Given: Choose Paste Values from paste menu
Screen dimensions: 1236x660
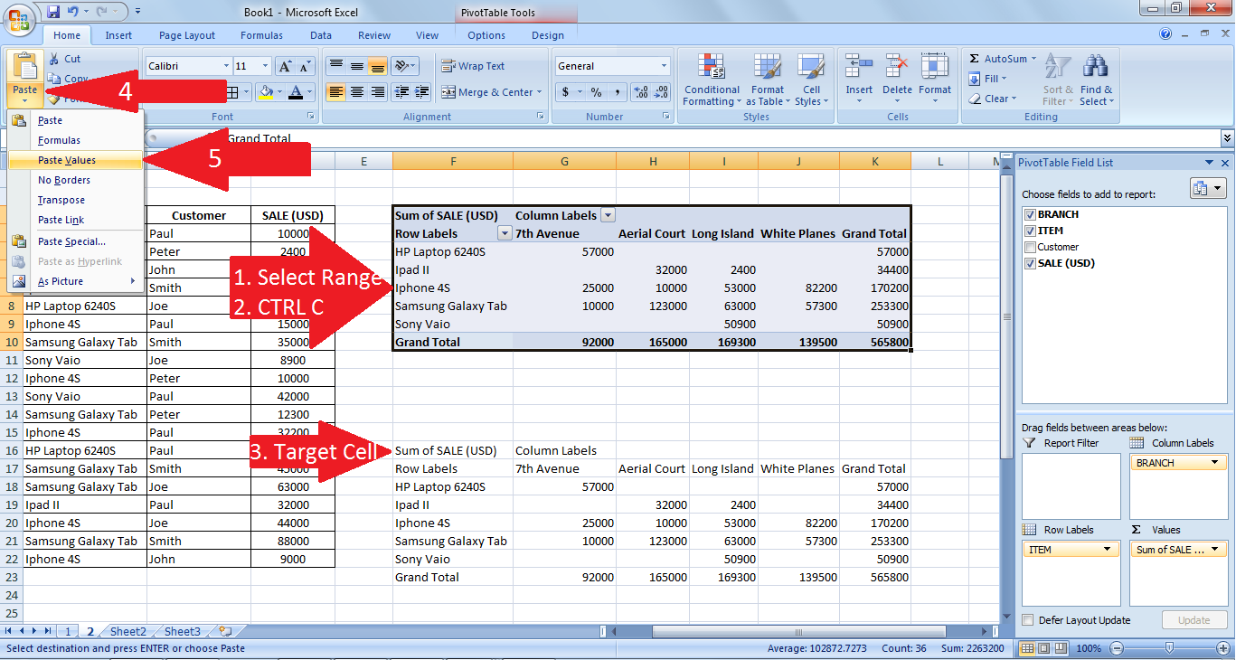Looking at the screenshot, I should pos(76,160).
